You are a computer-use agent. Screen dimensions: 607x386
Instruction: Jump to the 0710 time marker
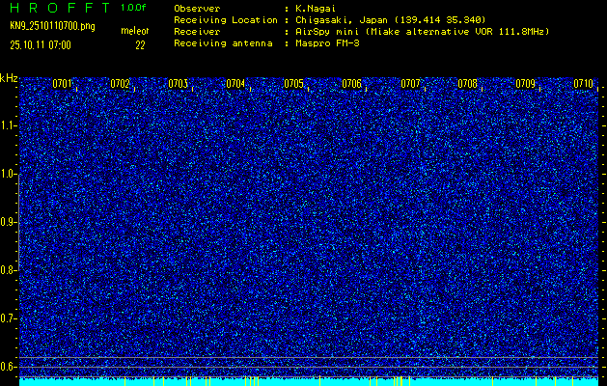pos(584,84)
